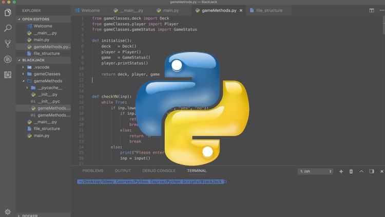385x217 pixels.
Task: Open Welcome in Open Editors list
Action: (x=44, y=26)
